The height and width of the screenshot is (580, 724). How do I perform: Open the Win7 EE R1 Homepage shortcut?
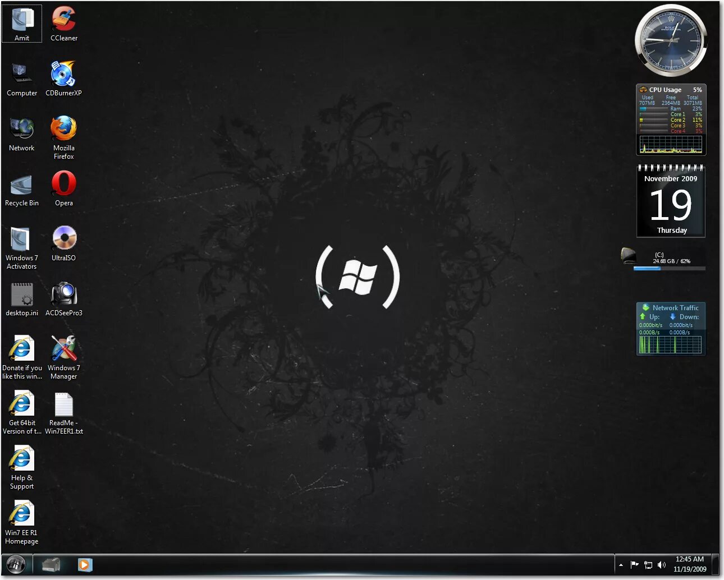coord(22,522)
